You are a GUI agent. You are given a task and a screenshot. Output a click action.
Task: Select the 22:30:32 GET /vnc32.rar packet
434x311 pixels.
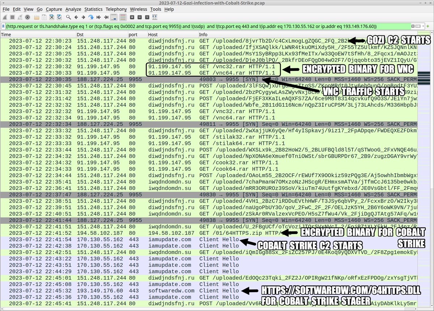tap(209, 67)
